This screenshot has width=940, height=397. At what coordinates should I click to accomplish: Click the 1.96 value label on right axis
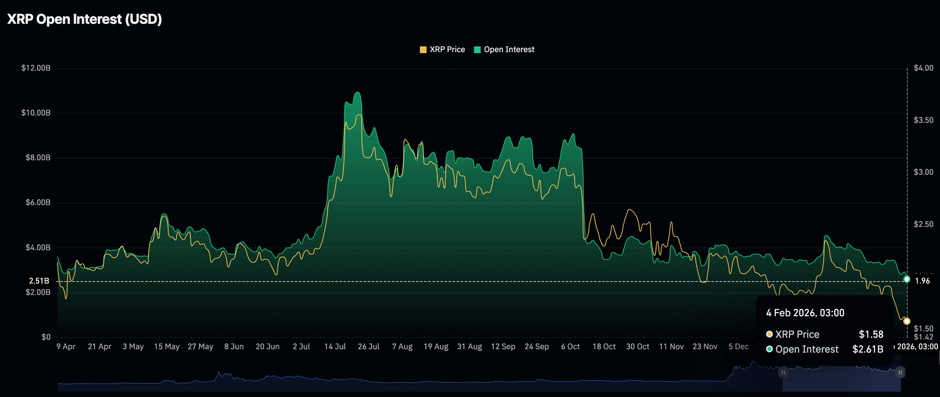click(x=922, y=281)
